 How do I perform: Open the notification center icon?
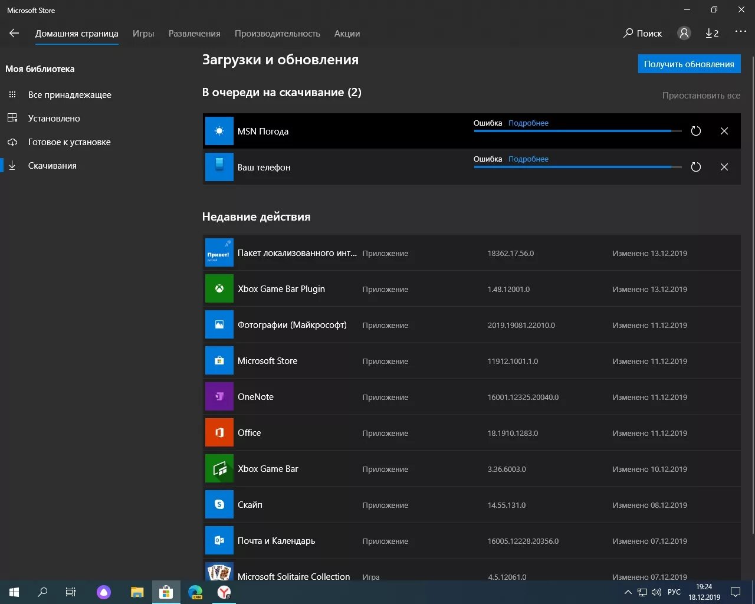pyautogui.click(x=736, y=592)
